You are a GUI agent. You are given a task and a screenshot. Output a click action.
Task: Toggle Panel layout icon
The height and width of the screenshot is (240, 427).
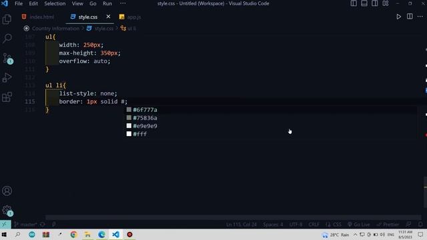tap(364, 3)
